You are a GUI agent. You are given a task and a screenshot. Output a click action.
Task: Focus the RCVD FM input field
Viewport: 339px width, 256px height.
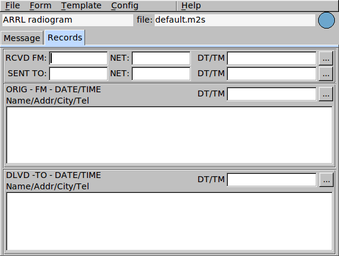tap(79, 58)
